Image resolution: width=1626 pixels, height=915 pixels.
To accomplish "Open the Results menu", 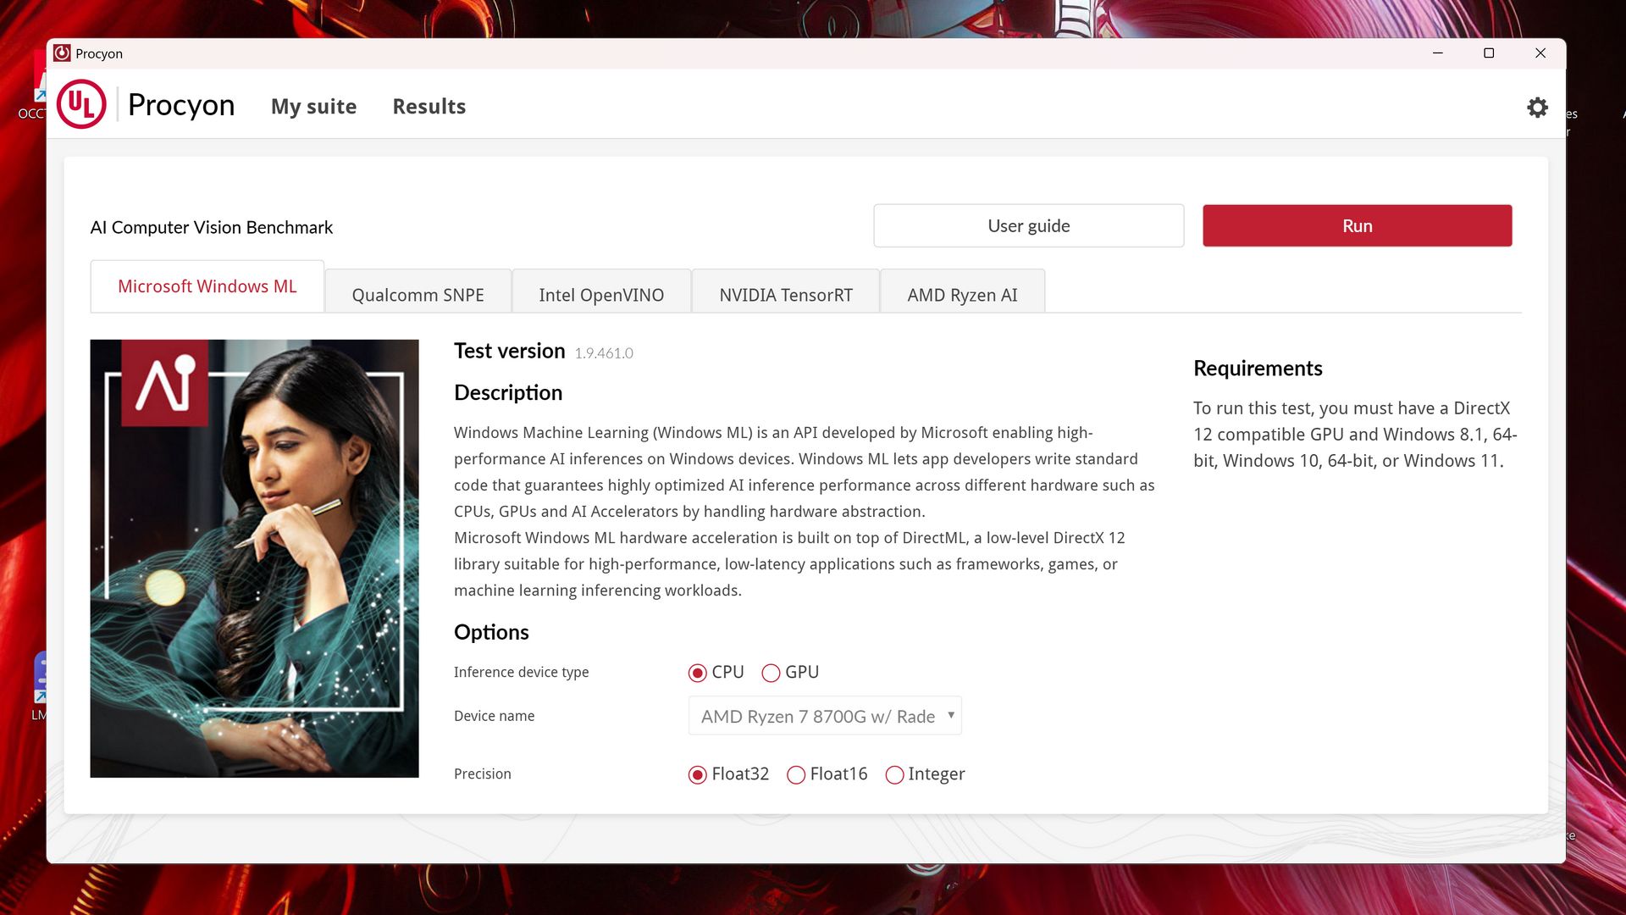I will [429, 107].
